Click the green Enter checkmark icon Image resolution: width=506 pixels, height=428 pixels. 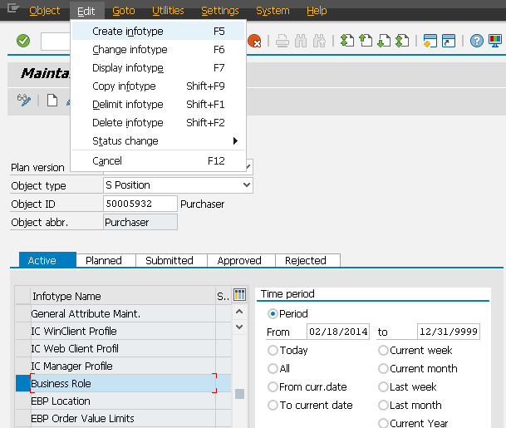(23, 41)
